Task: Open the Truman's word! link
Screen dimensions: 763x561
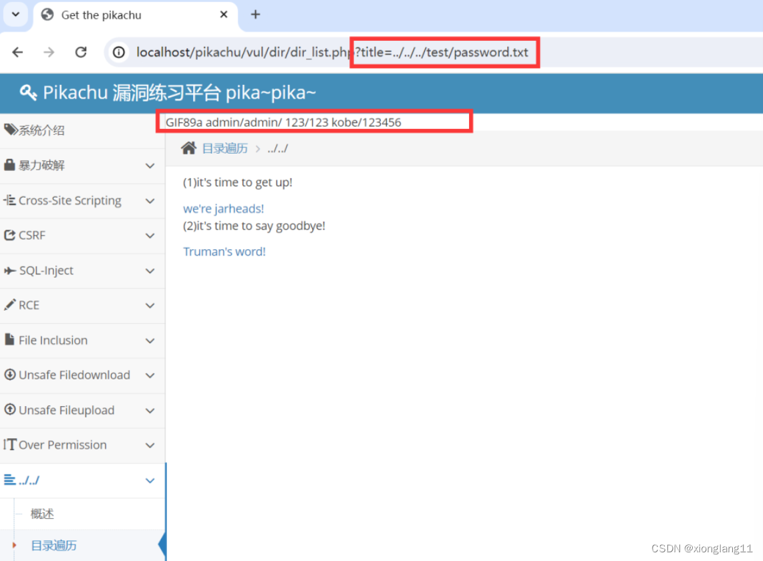Action: click(x=224, y=251)
